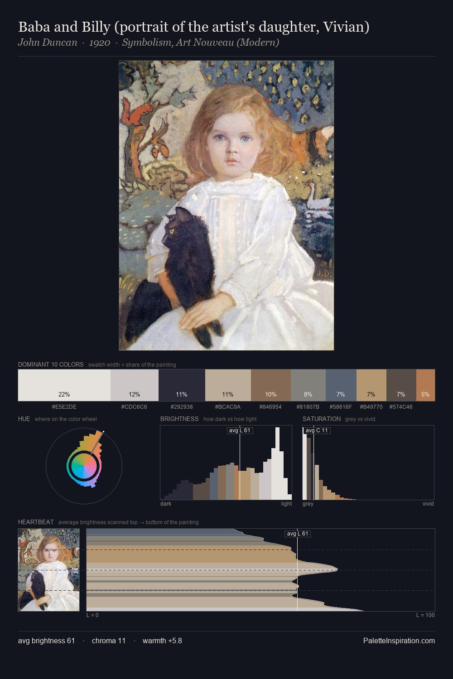453x679 pixels.
Task: Click the hex code '#292938' text
Action: [x=182, y=407]
